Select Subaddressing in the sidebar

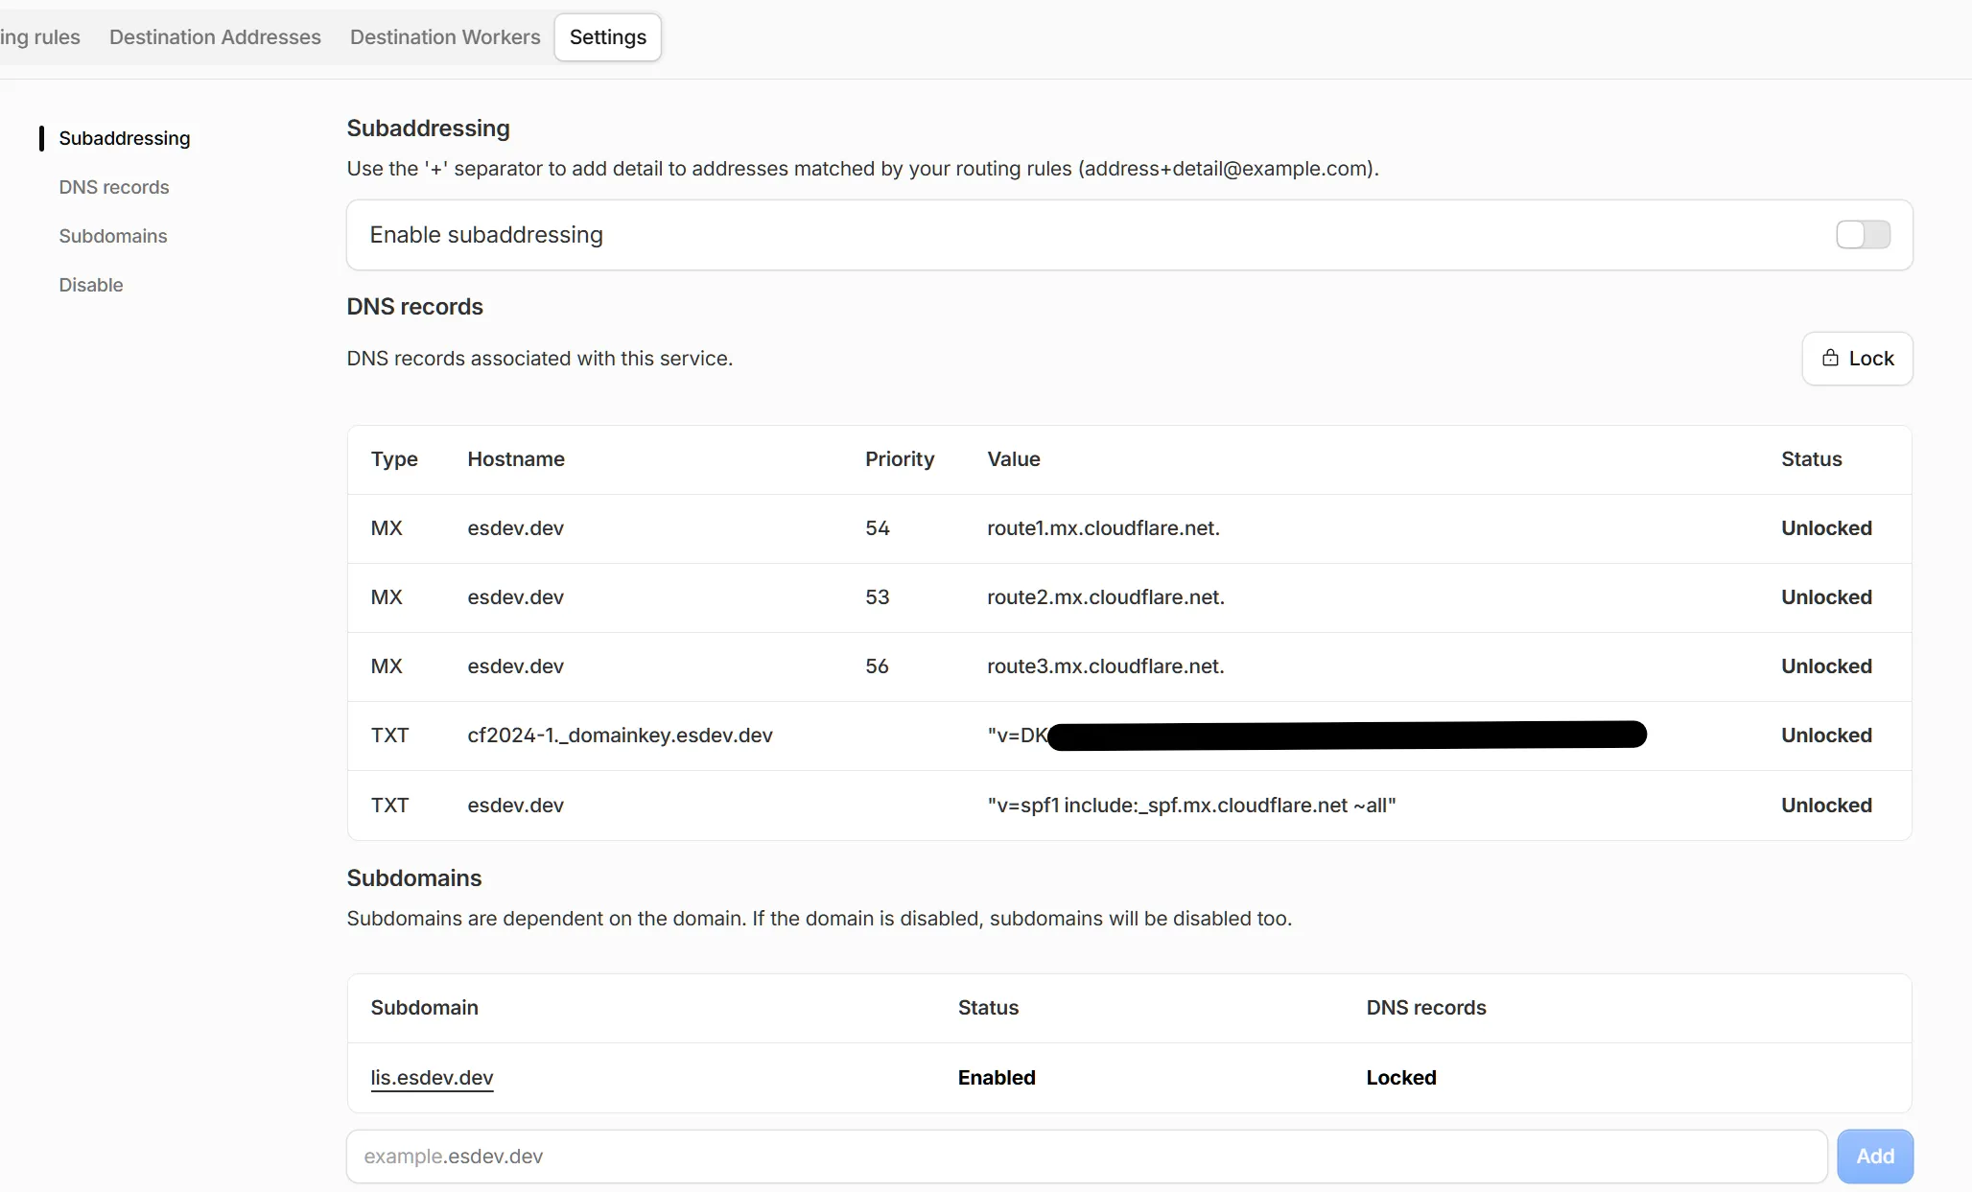coord(125,138)
